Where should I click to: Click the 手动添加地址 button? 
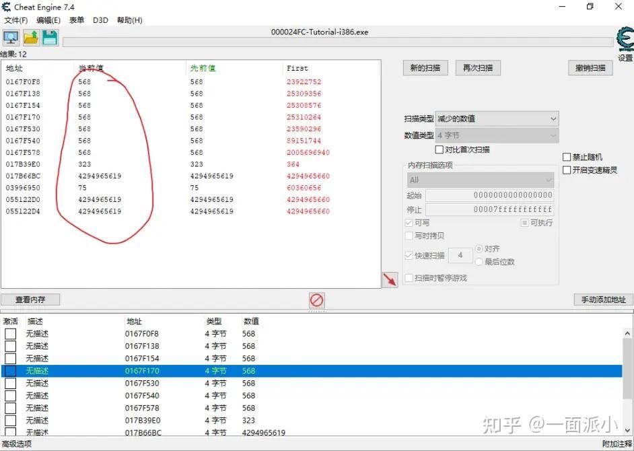click(x=603, y=300)
